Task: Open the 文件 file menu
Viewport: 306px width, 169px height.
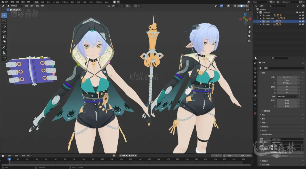Action: click(x=7, y=2)
